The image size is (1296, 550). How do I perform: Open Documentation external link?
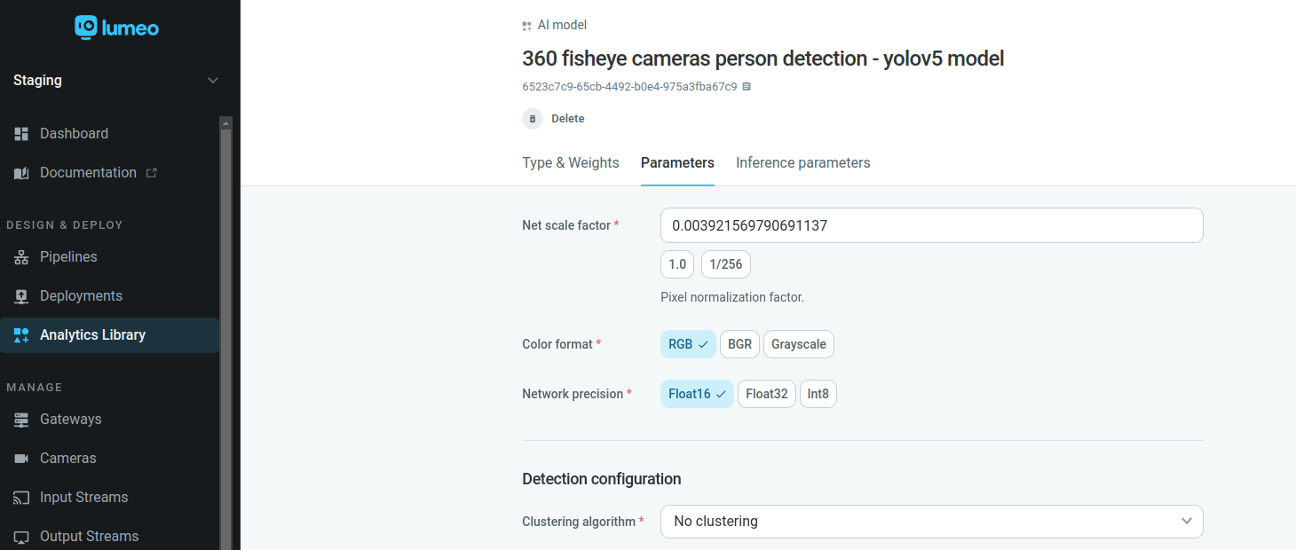87,173
